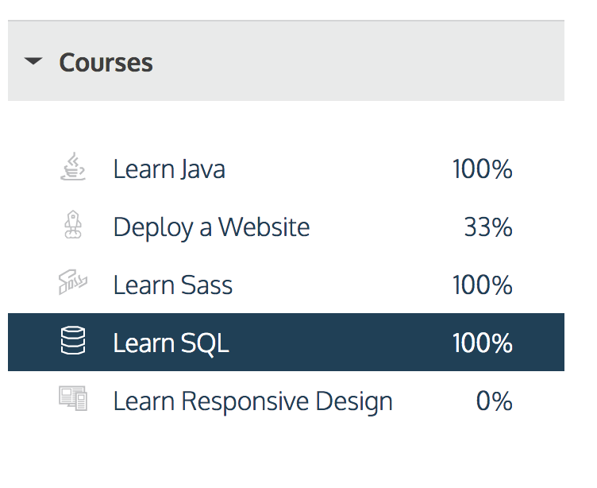
Task: Click blank space in the Learn Java row
Action: [x=341, y=169]
